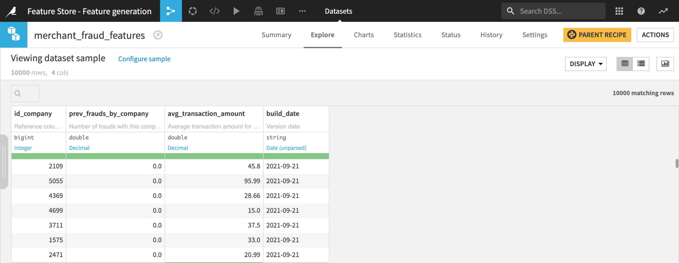Click the Dataiku bird logo

coord(12,11)
